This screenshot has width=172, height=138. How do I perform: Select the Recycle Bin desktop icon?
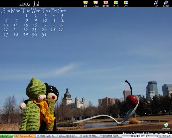click(x=166, y=126)
